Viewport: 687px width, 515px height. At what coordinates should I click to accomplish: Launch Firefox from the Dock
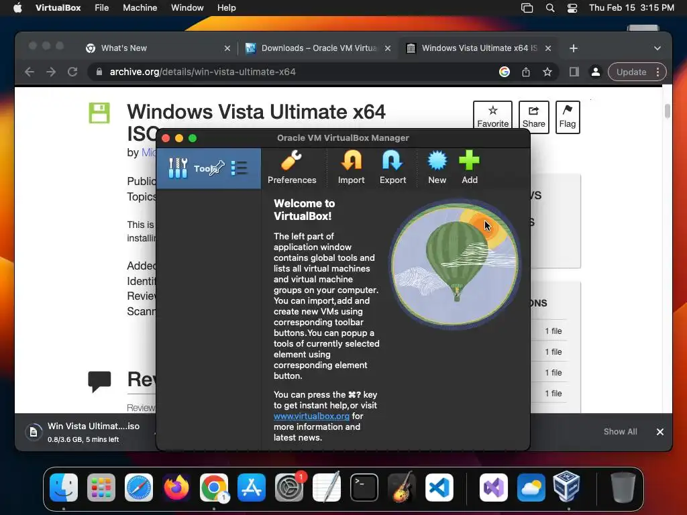coord(176,488)
